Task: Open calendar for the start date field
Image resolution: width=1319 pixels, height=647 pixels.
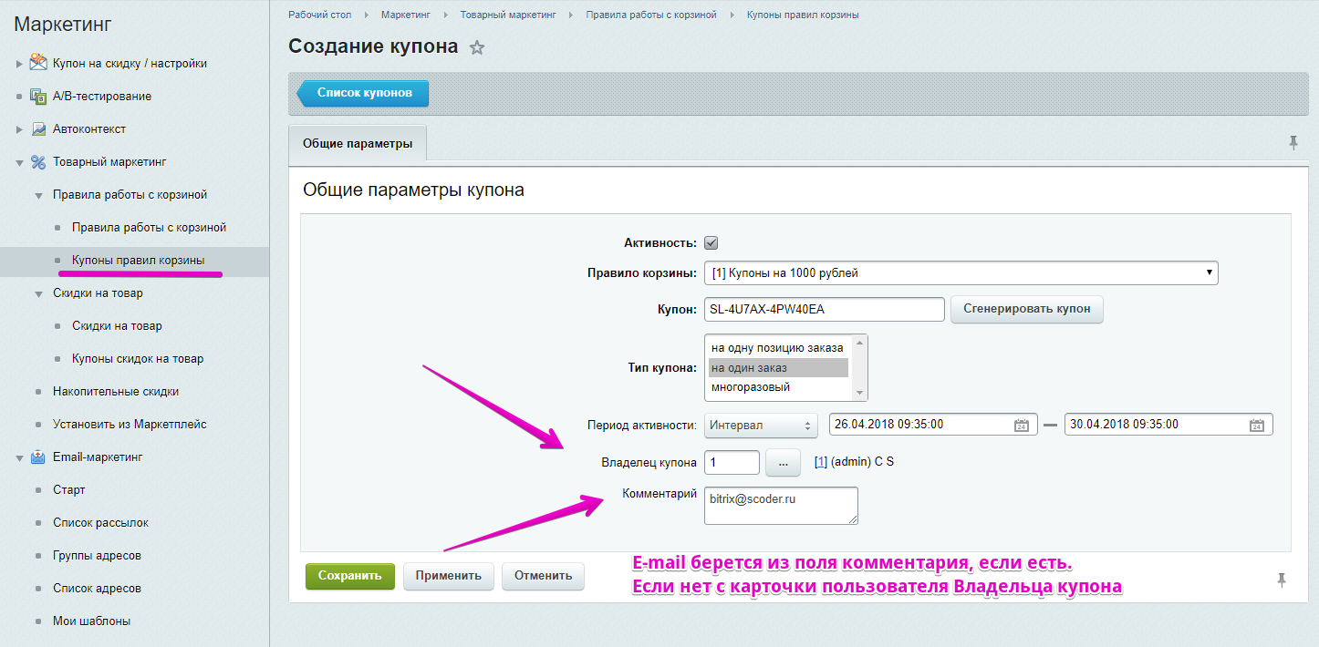Action: (1022, 425)
